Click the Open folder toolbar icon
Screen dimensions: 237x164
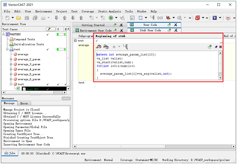18,18
